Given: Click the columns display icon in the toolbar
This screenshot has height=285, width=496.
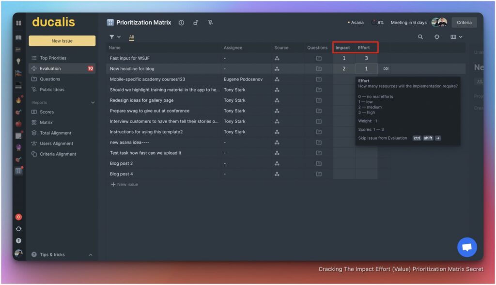Looking at the screenshot, I should [453, 37].
